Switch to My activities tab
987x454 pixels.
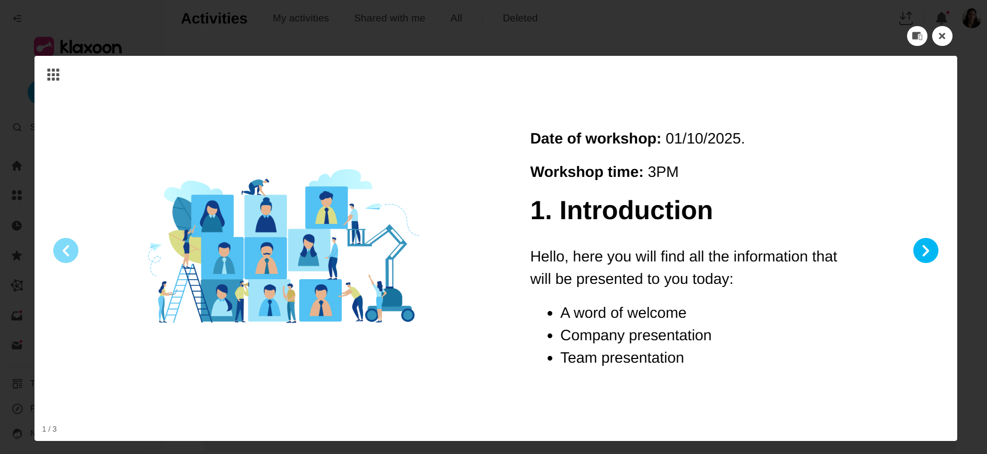(x=300, y=18)
